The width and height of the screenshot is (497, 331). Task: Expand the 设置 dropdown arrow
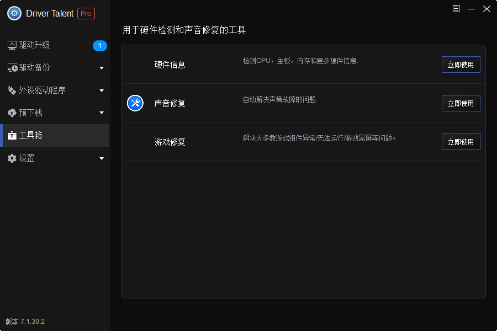[x=102, y=159]
